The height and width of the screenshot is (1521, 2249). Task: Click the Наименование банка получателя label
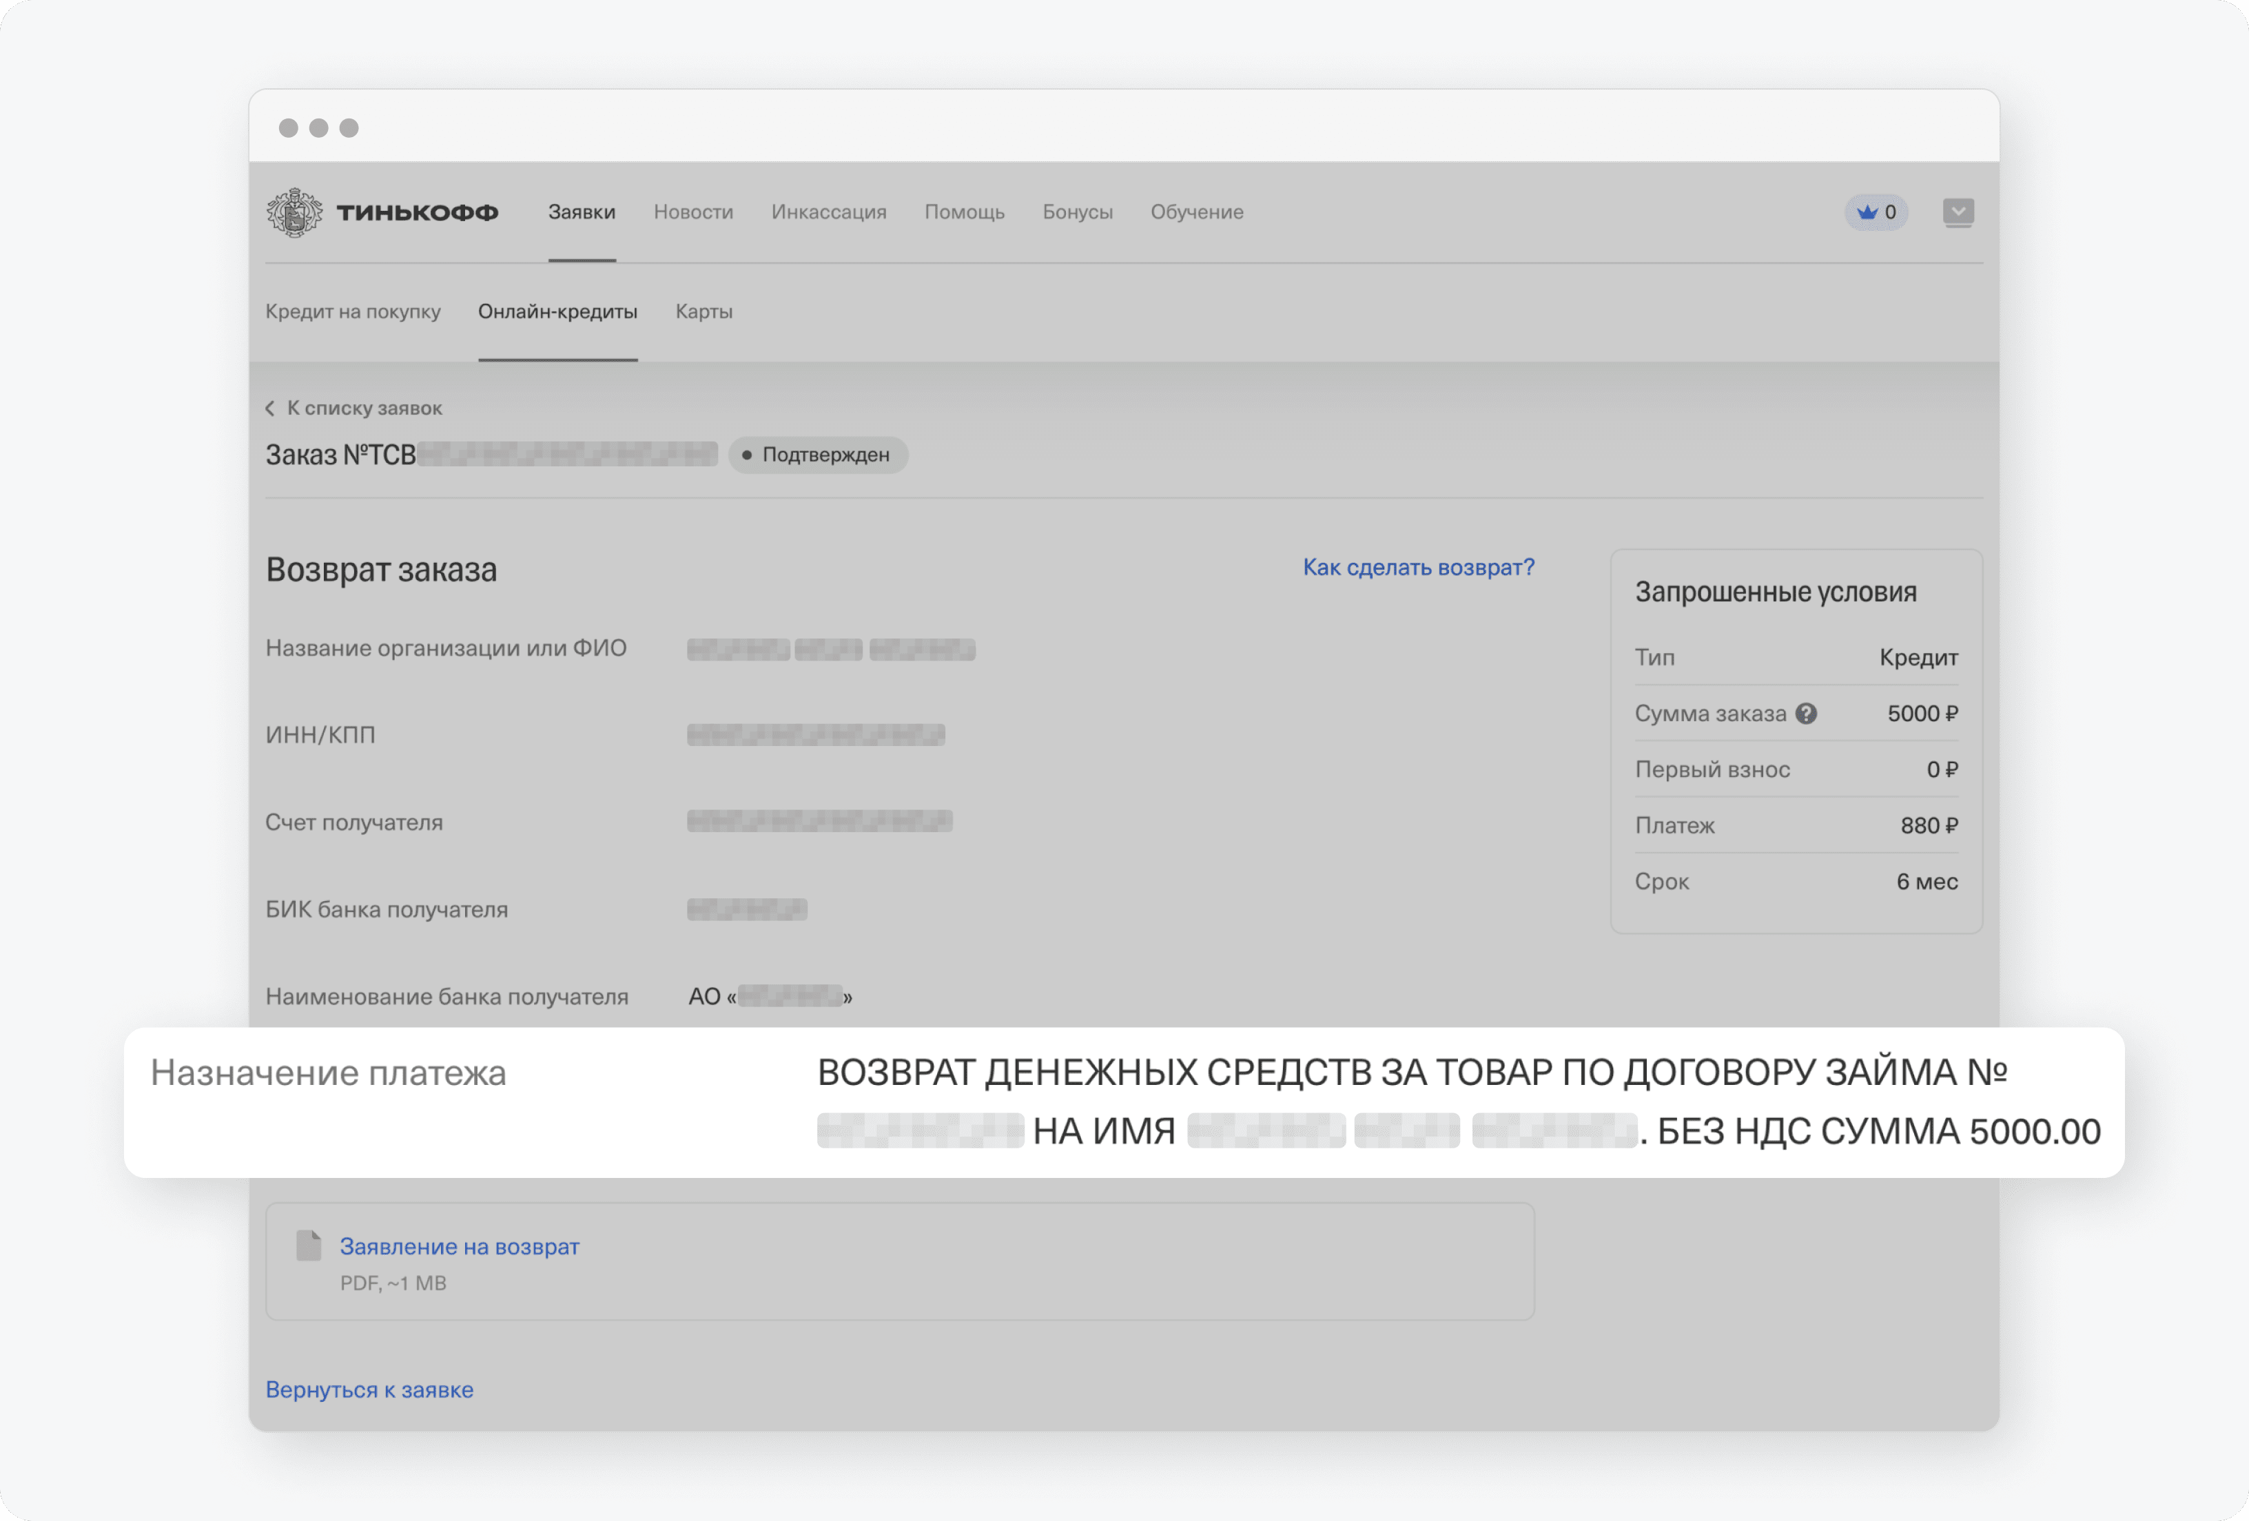click(x=447, y=997)
